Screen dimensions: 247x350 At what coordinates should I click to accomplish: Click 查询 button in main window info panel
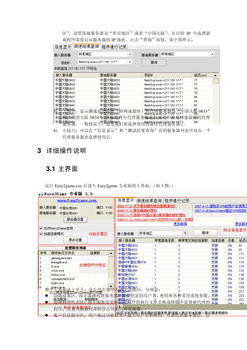205,233
